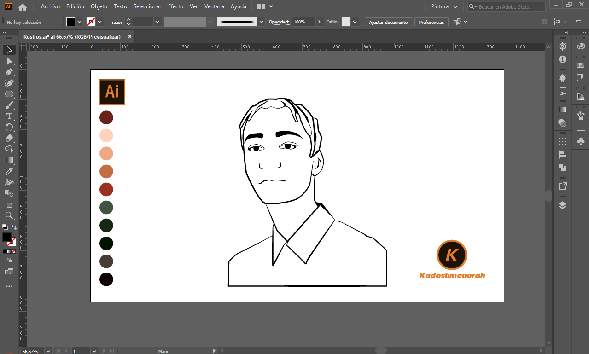Open the zoom level dropdown 66,67%
Image resolution: width=589 pixels, height=354 pixels.
pyautogui.click(x=48, y=351)
